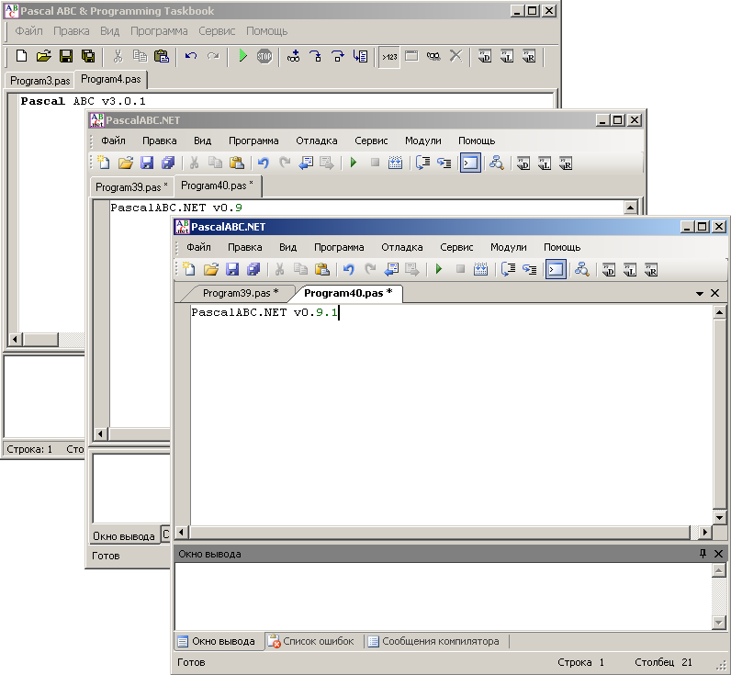Click New file icon in front PascalABC.NET window
The width and height of the screenshot is (731, 675).
189,269
